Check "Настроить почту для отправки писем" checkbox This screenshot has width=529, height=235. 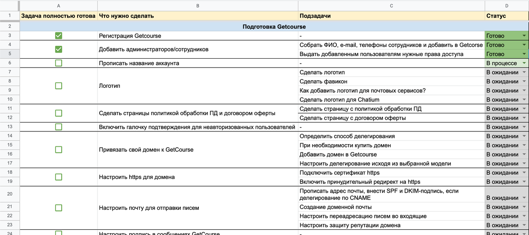coord(59,208)
